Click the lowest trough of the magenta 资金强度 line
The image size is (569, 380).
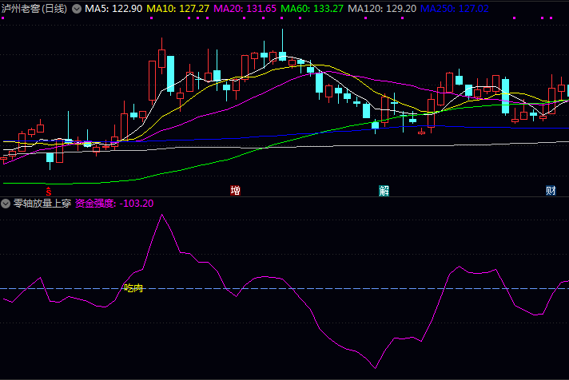pyautogui.click(x=375, y=367)
